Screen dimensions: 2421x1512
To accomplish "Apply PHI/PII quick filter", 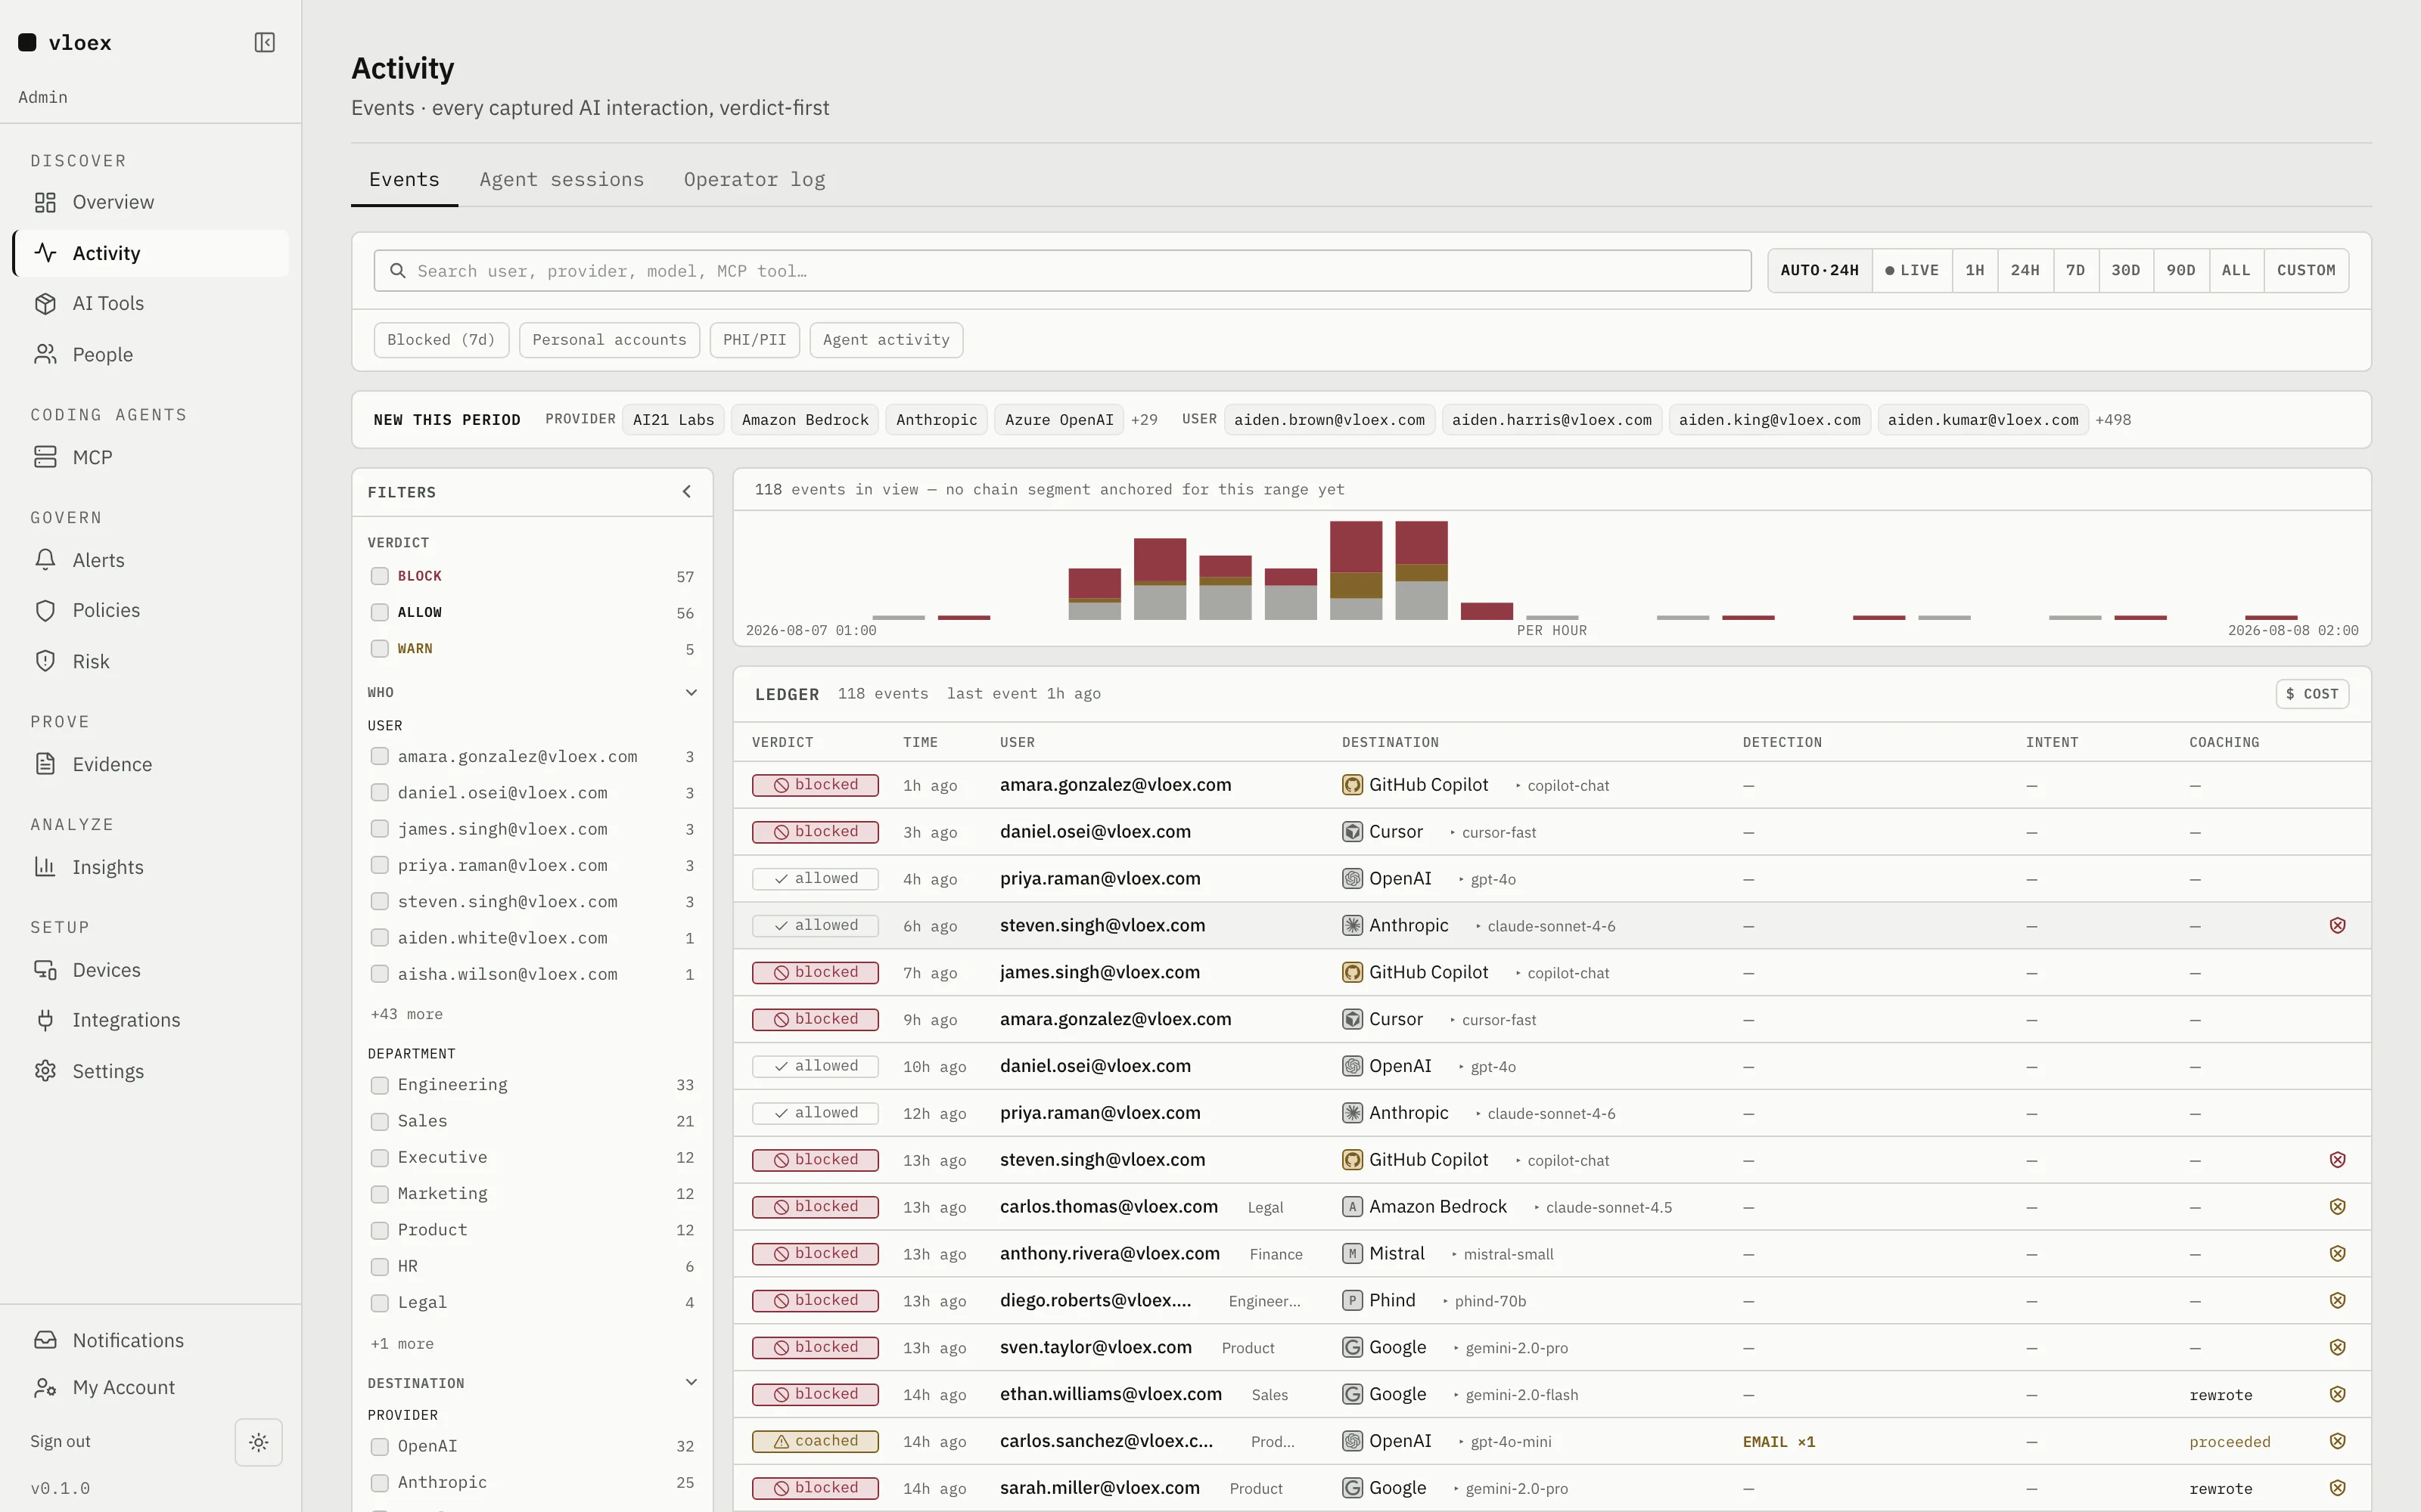I will 754,340.
